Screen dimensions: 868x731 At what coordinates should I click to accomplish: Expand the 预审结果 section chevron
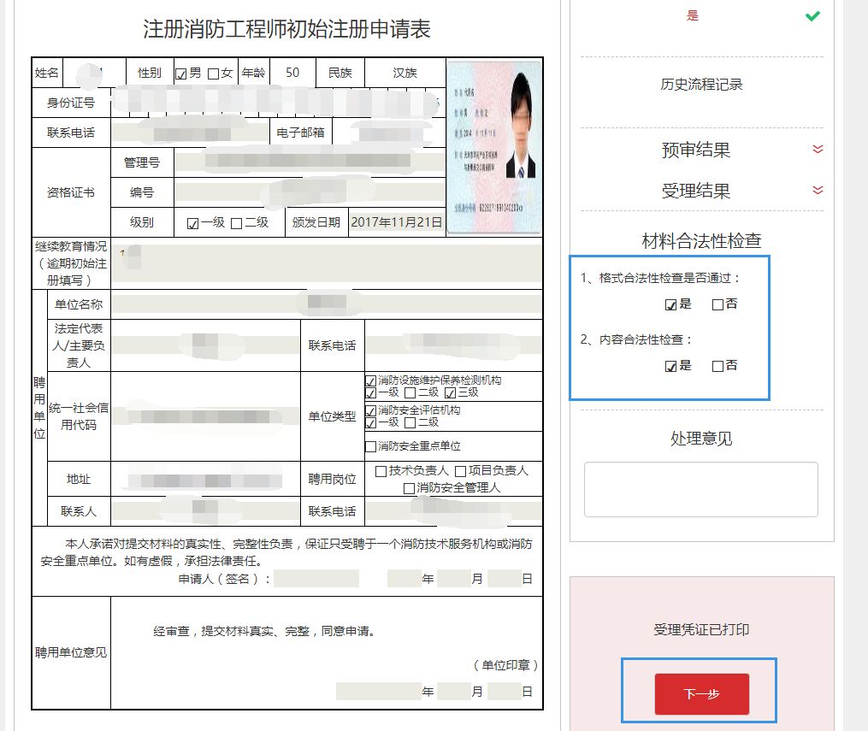pos(817,150)
